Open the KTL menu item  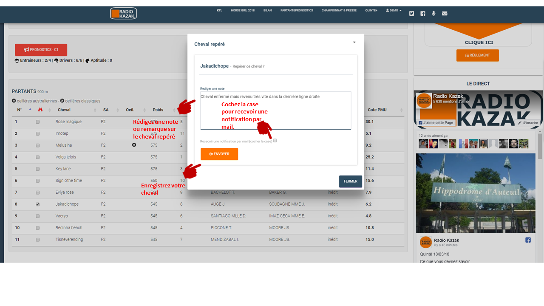219,10
